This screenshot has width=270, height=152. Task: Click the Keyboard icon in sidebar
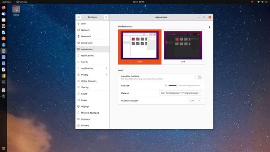[x=78, y=119]
